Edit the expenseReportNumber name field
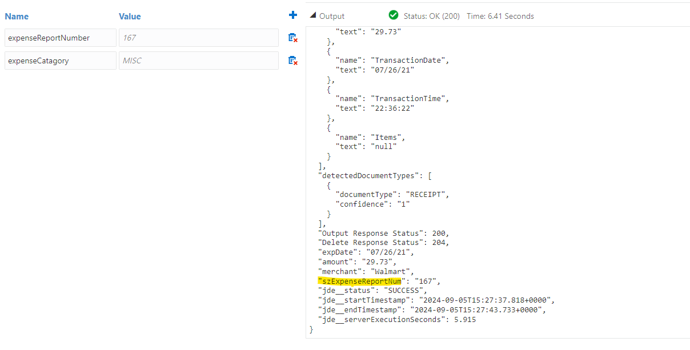This screenshot has width=690, height=350. pyautogui.click(x=61, y=38)
